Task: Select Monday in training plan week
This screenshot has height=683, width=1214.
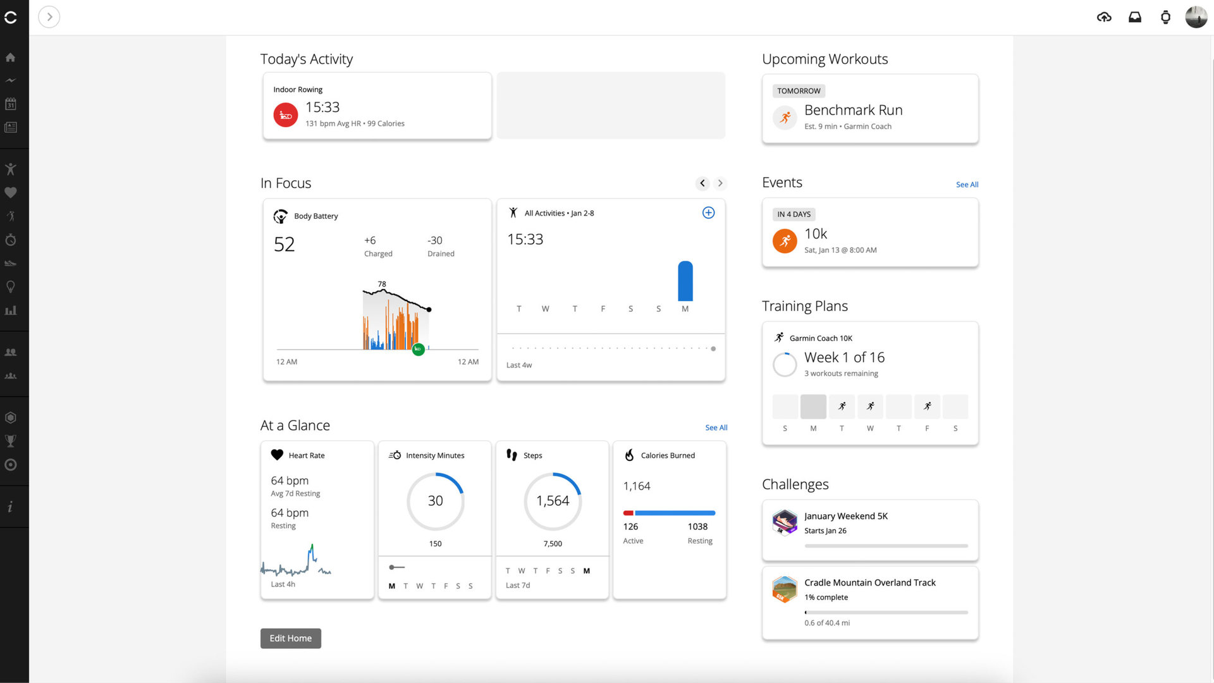Action: (813, 407)
